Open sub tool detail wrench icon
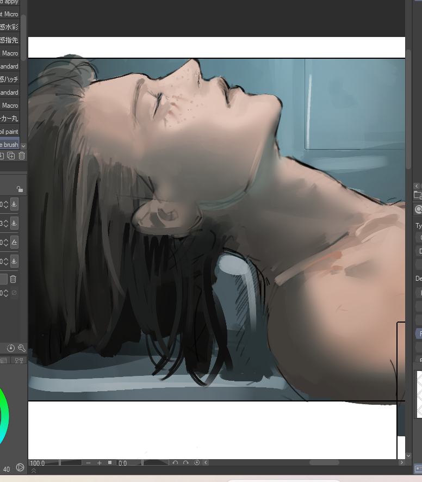 22,348
